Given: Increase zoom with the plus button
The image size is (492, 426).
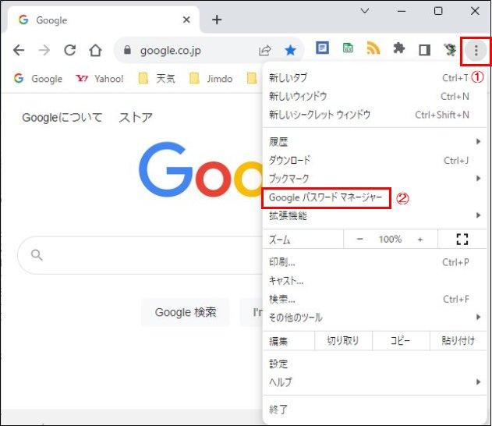Looking at the screenshot, I should coord(420,240).
